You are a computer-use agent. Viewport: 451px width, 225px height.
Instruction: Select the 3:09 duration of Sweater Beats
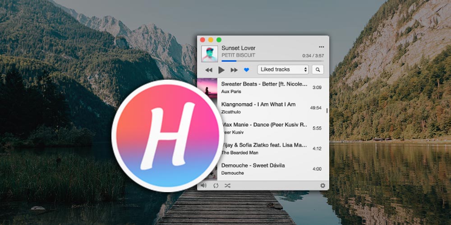point(317,88)
